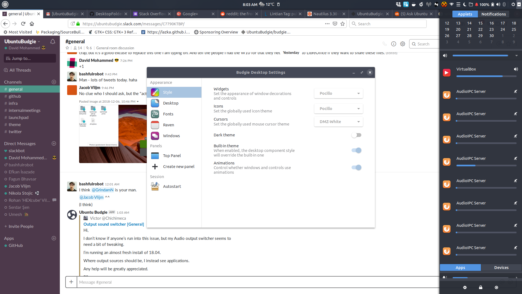Open Raven settings gear icon at bottom
This screenshot has width=522, height=294.
(x=465, y=287)
